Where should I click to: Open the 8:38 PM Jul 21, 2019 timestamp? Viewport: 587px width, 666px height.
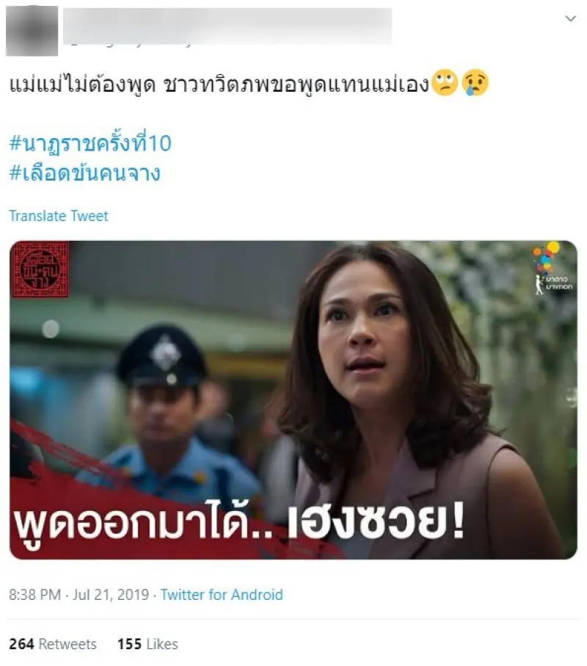79,594
